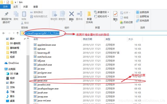Click the Rename (重命名) icon
This screenshot has width=167, height=104.
[x=79, y=14]
